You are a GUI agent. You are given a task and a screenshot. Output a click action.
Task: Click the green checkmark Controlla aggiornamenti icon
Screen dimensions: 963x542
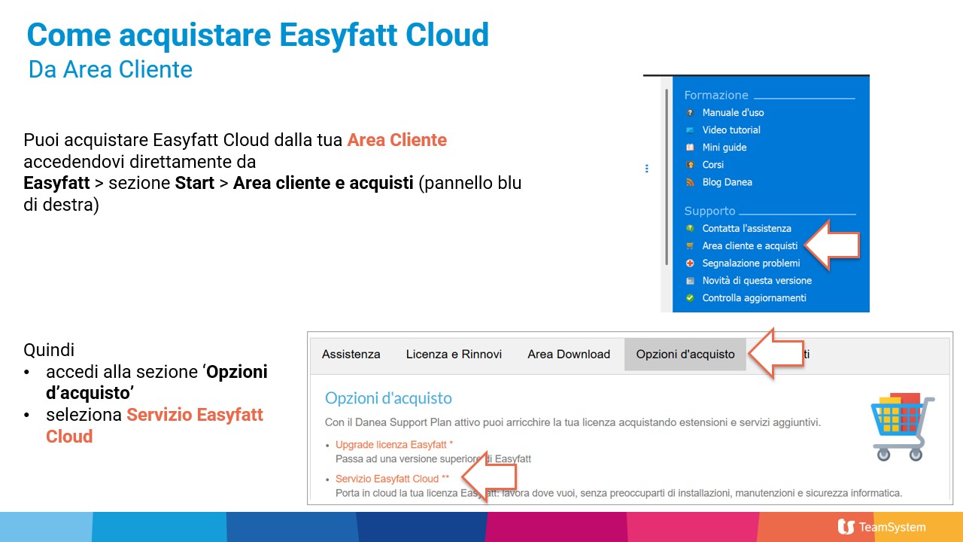(690, 298)
